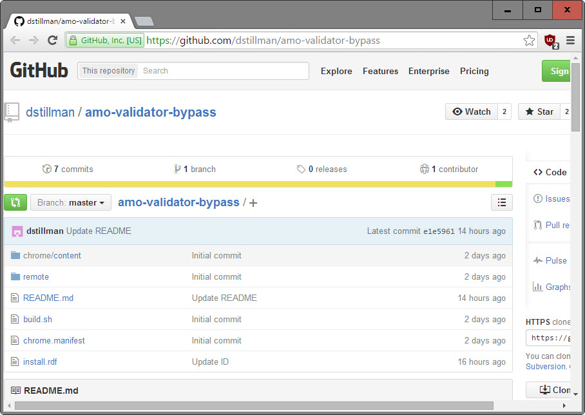Click dstillman's avatar in the commit bar
This screenshot has width=585, height=415.
tap(17, 231)
